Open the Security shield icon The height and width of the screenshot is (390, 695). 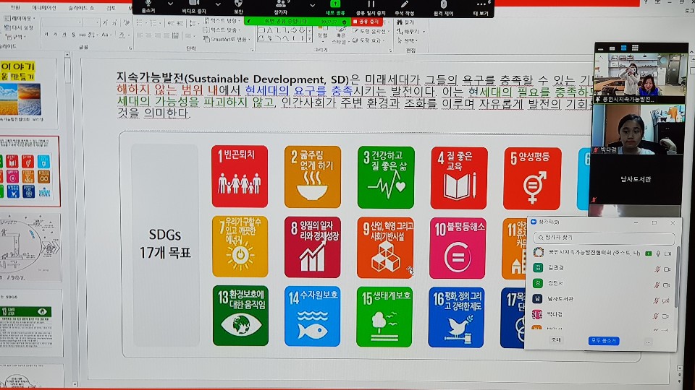[x=238, y=5]
